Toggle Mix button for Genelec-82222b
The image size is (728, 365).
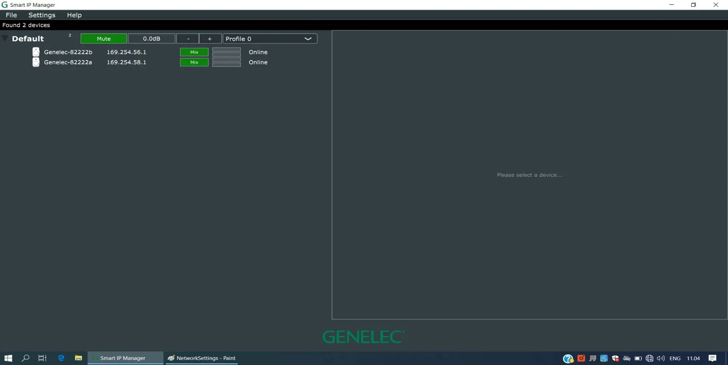click(x=194, y=52)
